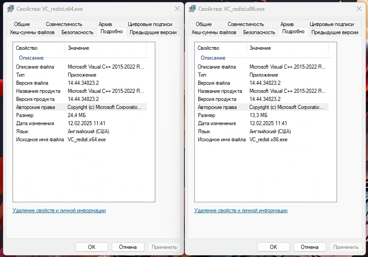This screenshot has width=368, height=257.
Task: Click Описание group header in x86 window
Action: click(213, 58)
